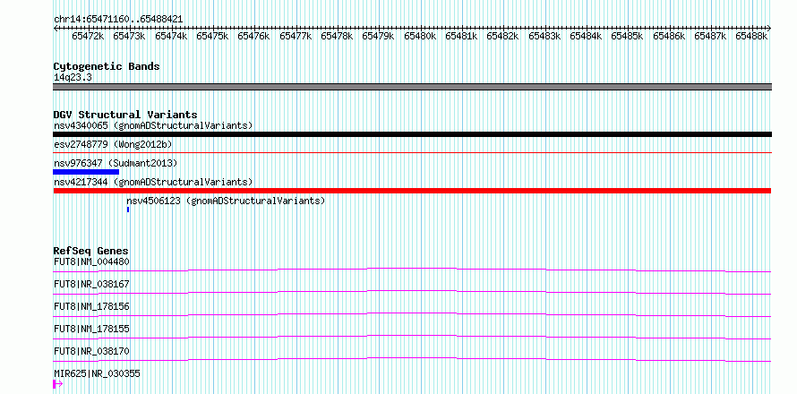Click the blue nsv976347 variant bar

coord(86,172)
